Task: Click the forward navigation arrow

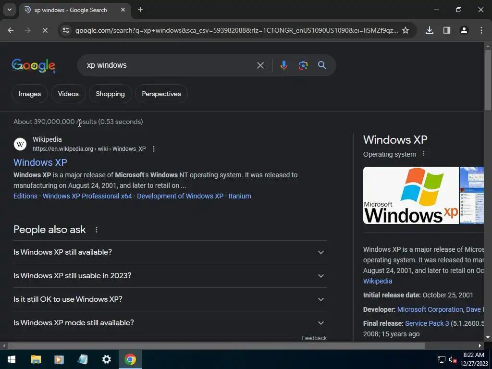Action: click(28, 30)
